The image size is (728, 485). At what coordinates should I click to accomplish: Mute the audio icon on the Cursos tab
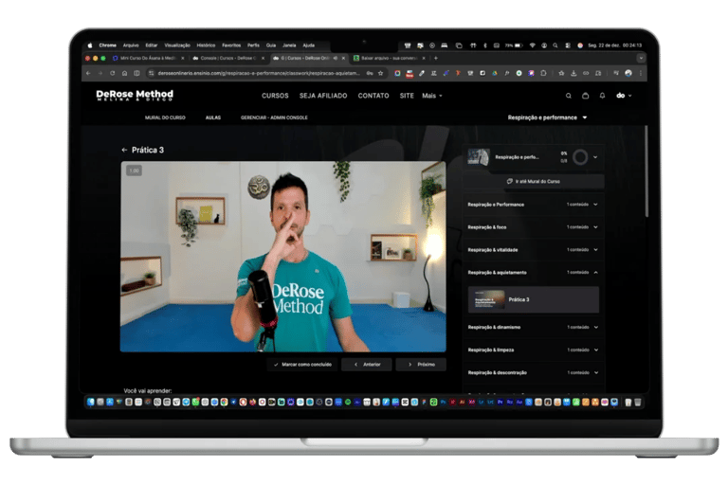click(336, 58)
